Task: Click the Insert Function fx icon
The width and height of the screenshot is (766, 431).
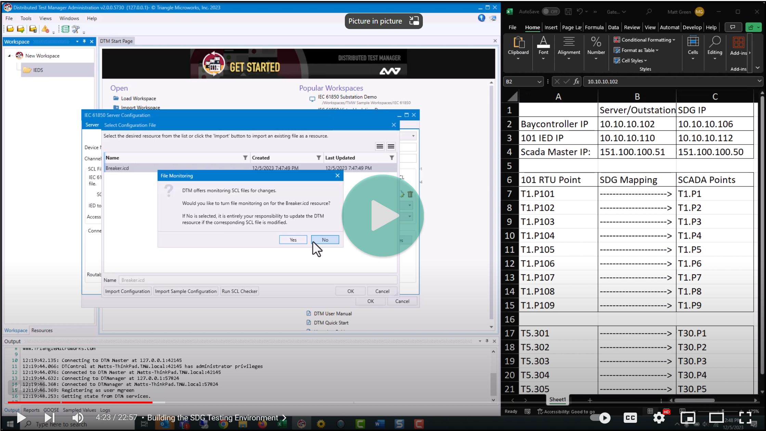Action: 576,81
